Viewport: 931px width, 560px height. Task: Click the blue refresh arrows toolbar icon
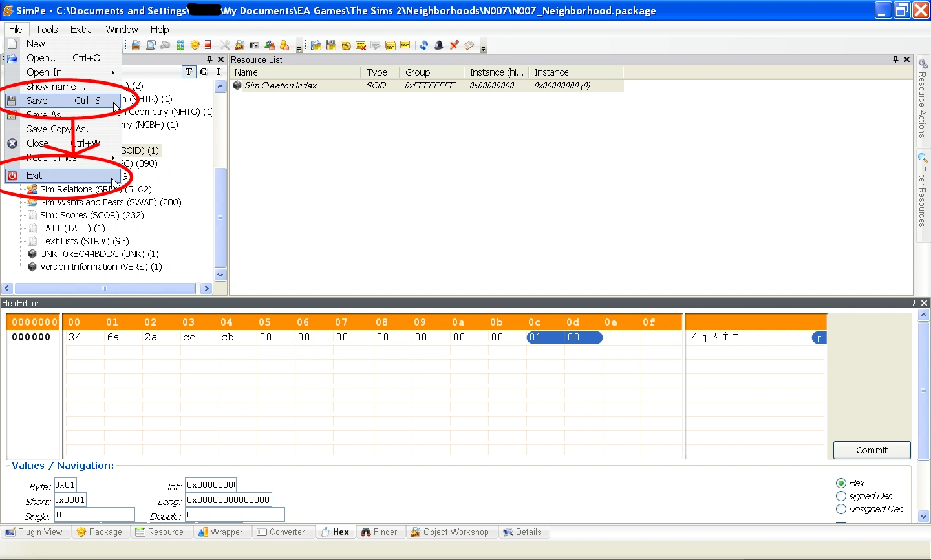point(423,45)
